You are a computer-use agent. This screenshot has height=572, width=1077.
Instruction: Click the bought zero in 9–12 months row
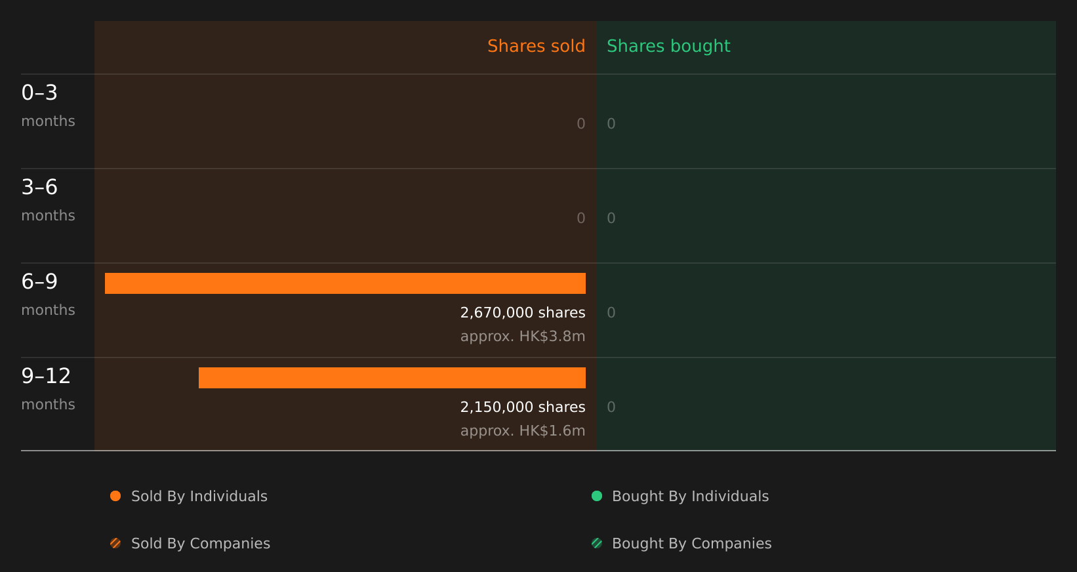click(611, 407)
